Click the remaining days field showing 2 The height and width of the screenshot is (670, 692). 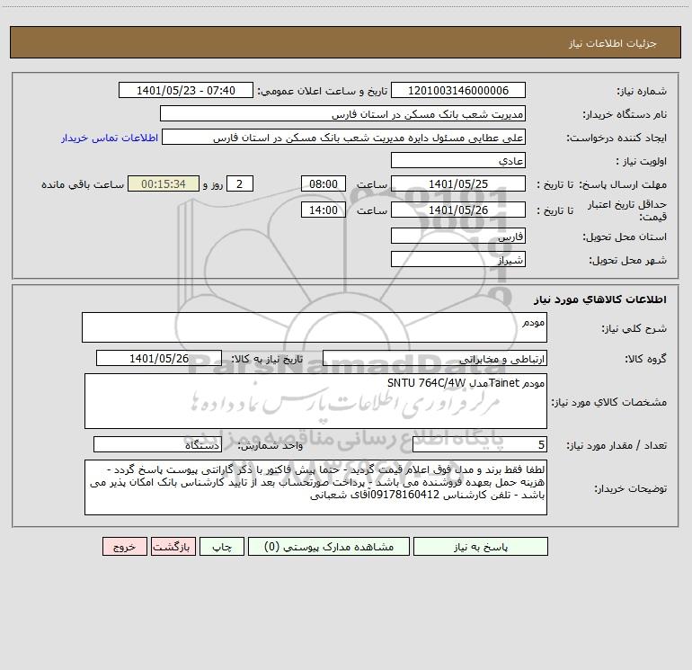pyautogui.click(x=240, y=183)
